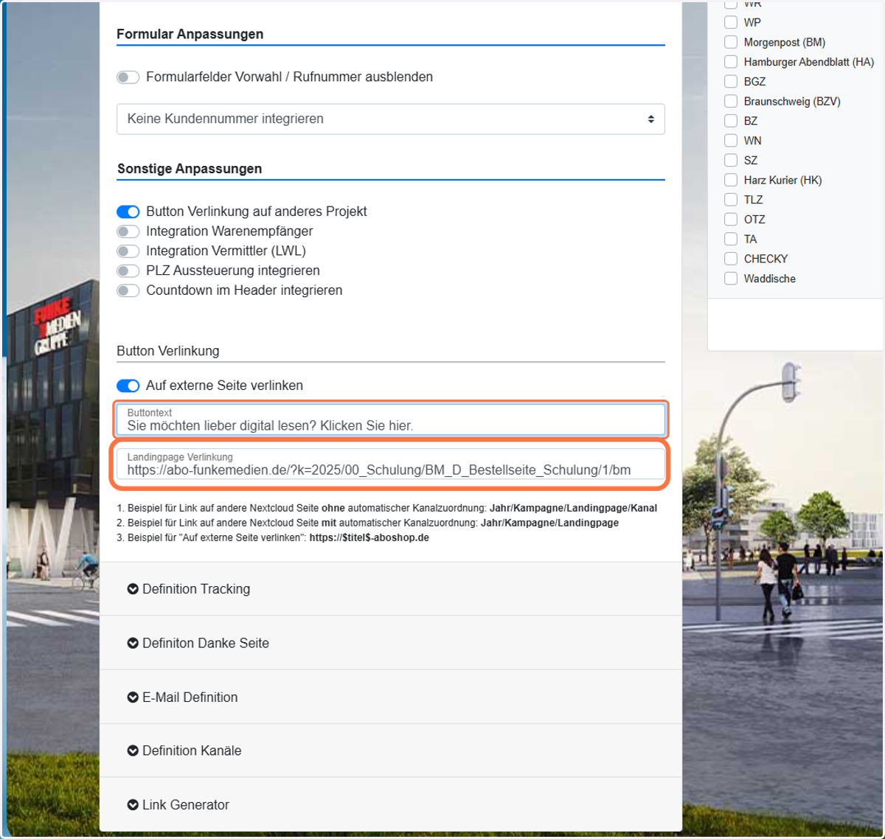Check the WP checkbox
Image resolution: width=885 pixels, height=839 pixels.
point(731,23)
